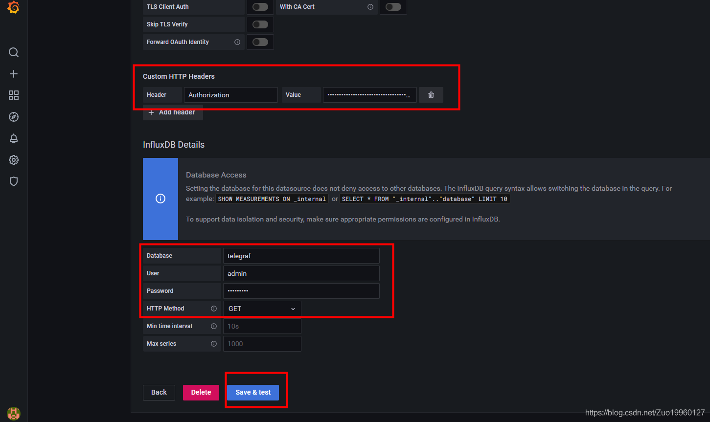Show the Max series info icon
This screenshot has width=710, height=422.
pyautogui.click(x=214, y=344)
